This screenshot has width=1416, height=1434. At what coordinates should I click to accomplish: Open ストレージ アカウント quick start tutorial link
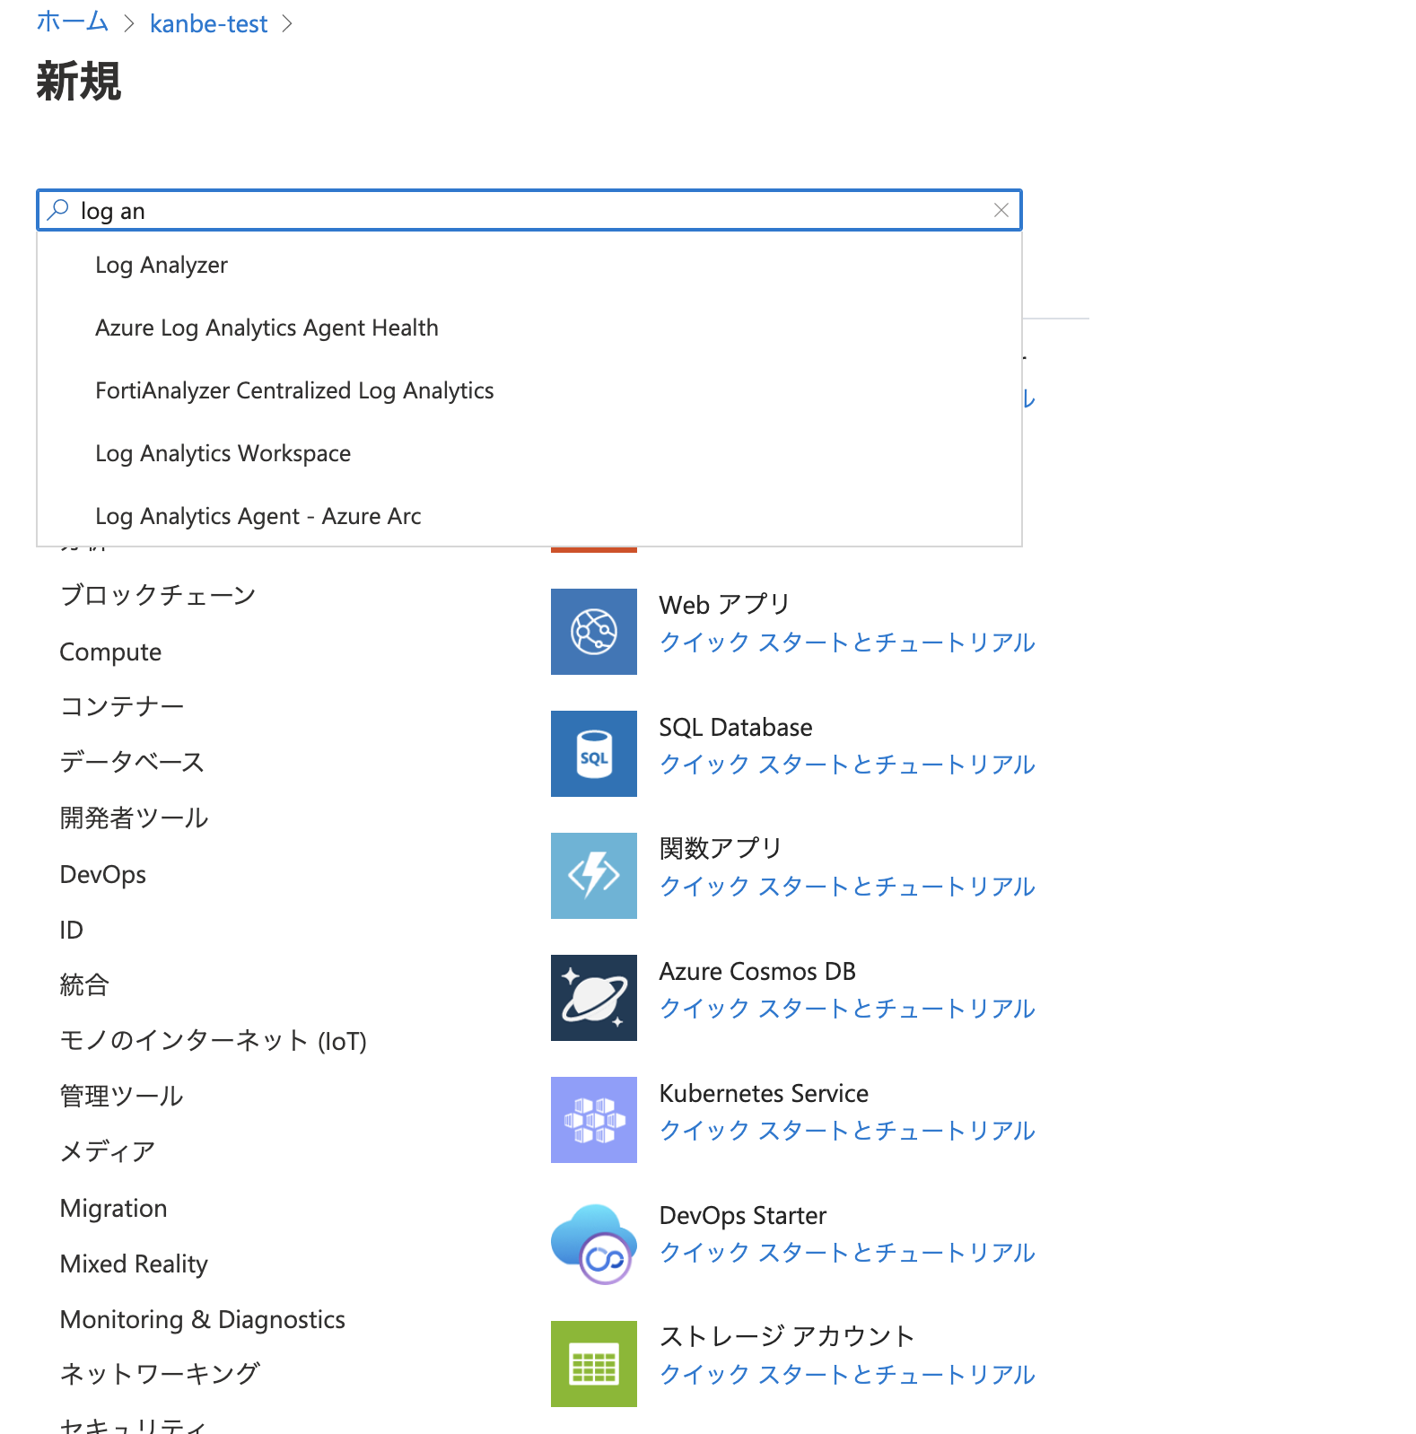pyautogui.click(x=847, y=1375)
